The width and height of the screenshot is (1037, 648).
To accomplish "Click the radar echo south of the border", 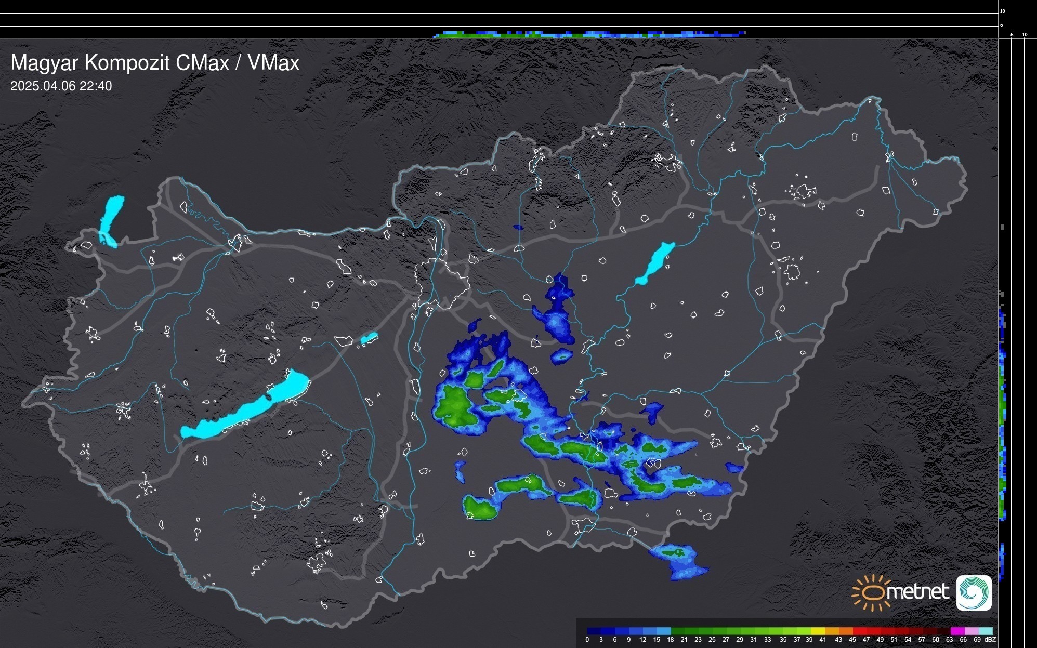I will click(679, 560).
